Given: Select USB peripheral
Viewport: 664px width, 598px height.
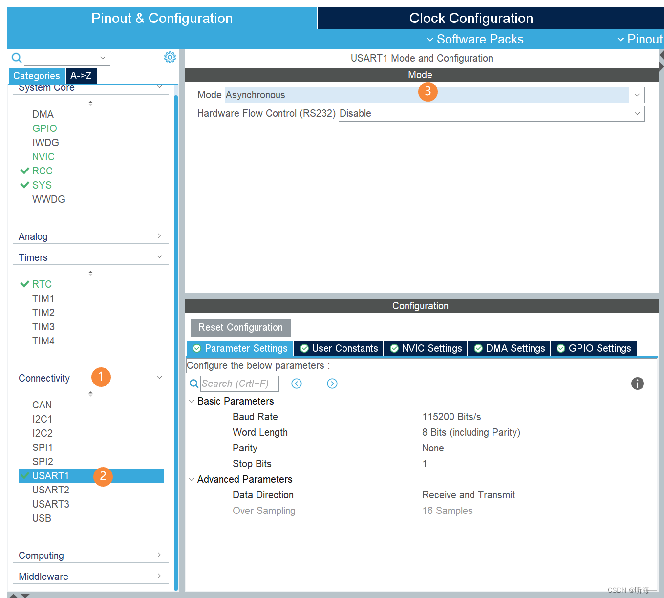Looking at the screenshot, I should point(42,518).
